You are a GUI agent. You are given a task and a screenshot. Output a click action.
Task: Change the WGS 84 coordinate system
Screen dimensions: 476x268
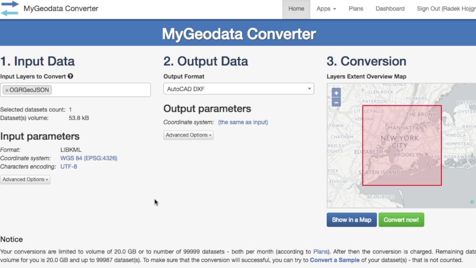(x=89, y=158)
